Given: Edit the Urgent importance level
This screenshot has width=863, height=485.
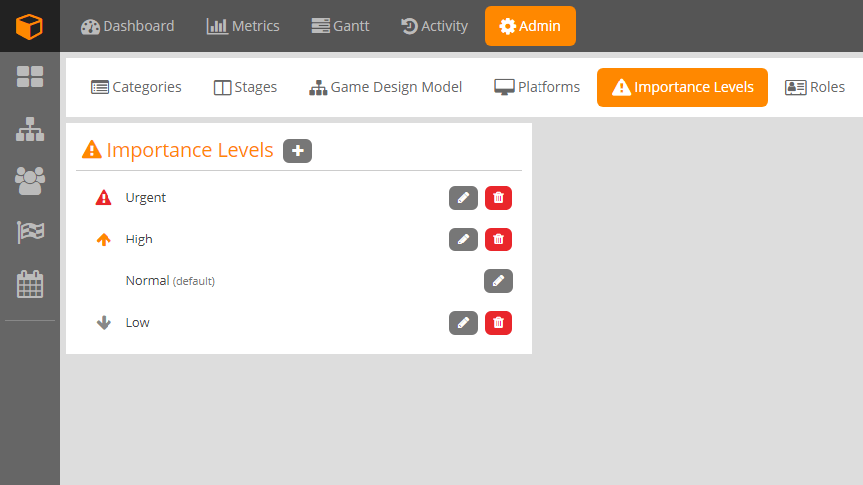Looking at the screenshot, I should [463, 198].
